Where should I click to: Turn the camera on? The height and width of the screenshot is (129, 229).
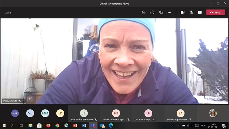coord(183,12)
